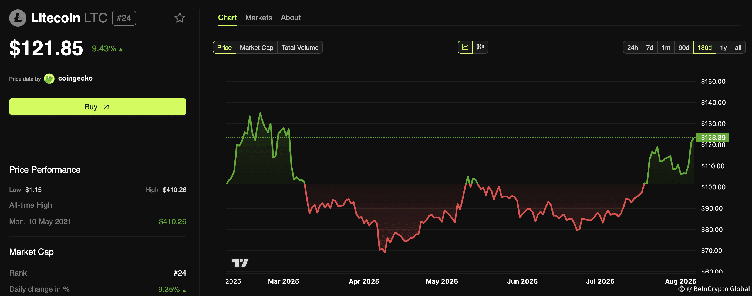This screenshot has height=296, width=752.
Task: Set chart range to 90d
Action: [x=684, y=47]
